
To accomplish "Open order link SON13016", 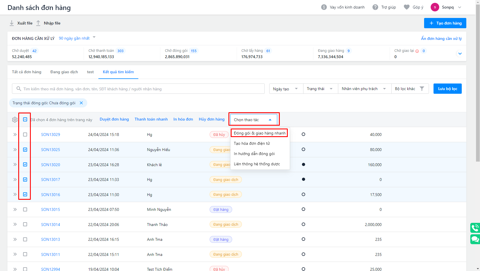I will [x=50, y=195].
